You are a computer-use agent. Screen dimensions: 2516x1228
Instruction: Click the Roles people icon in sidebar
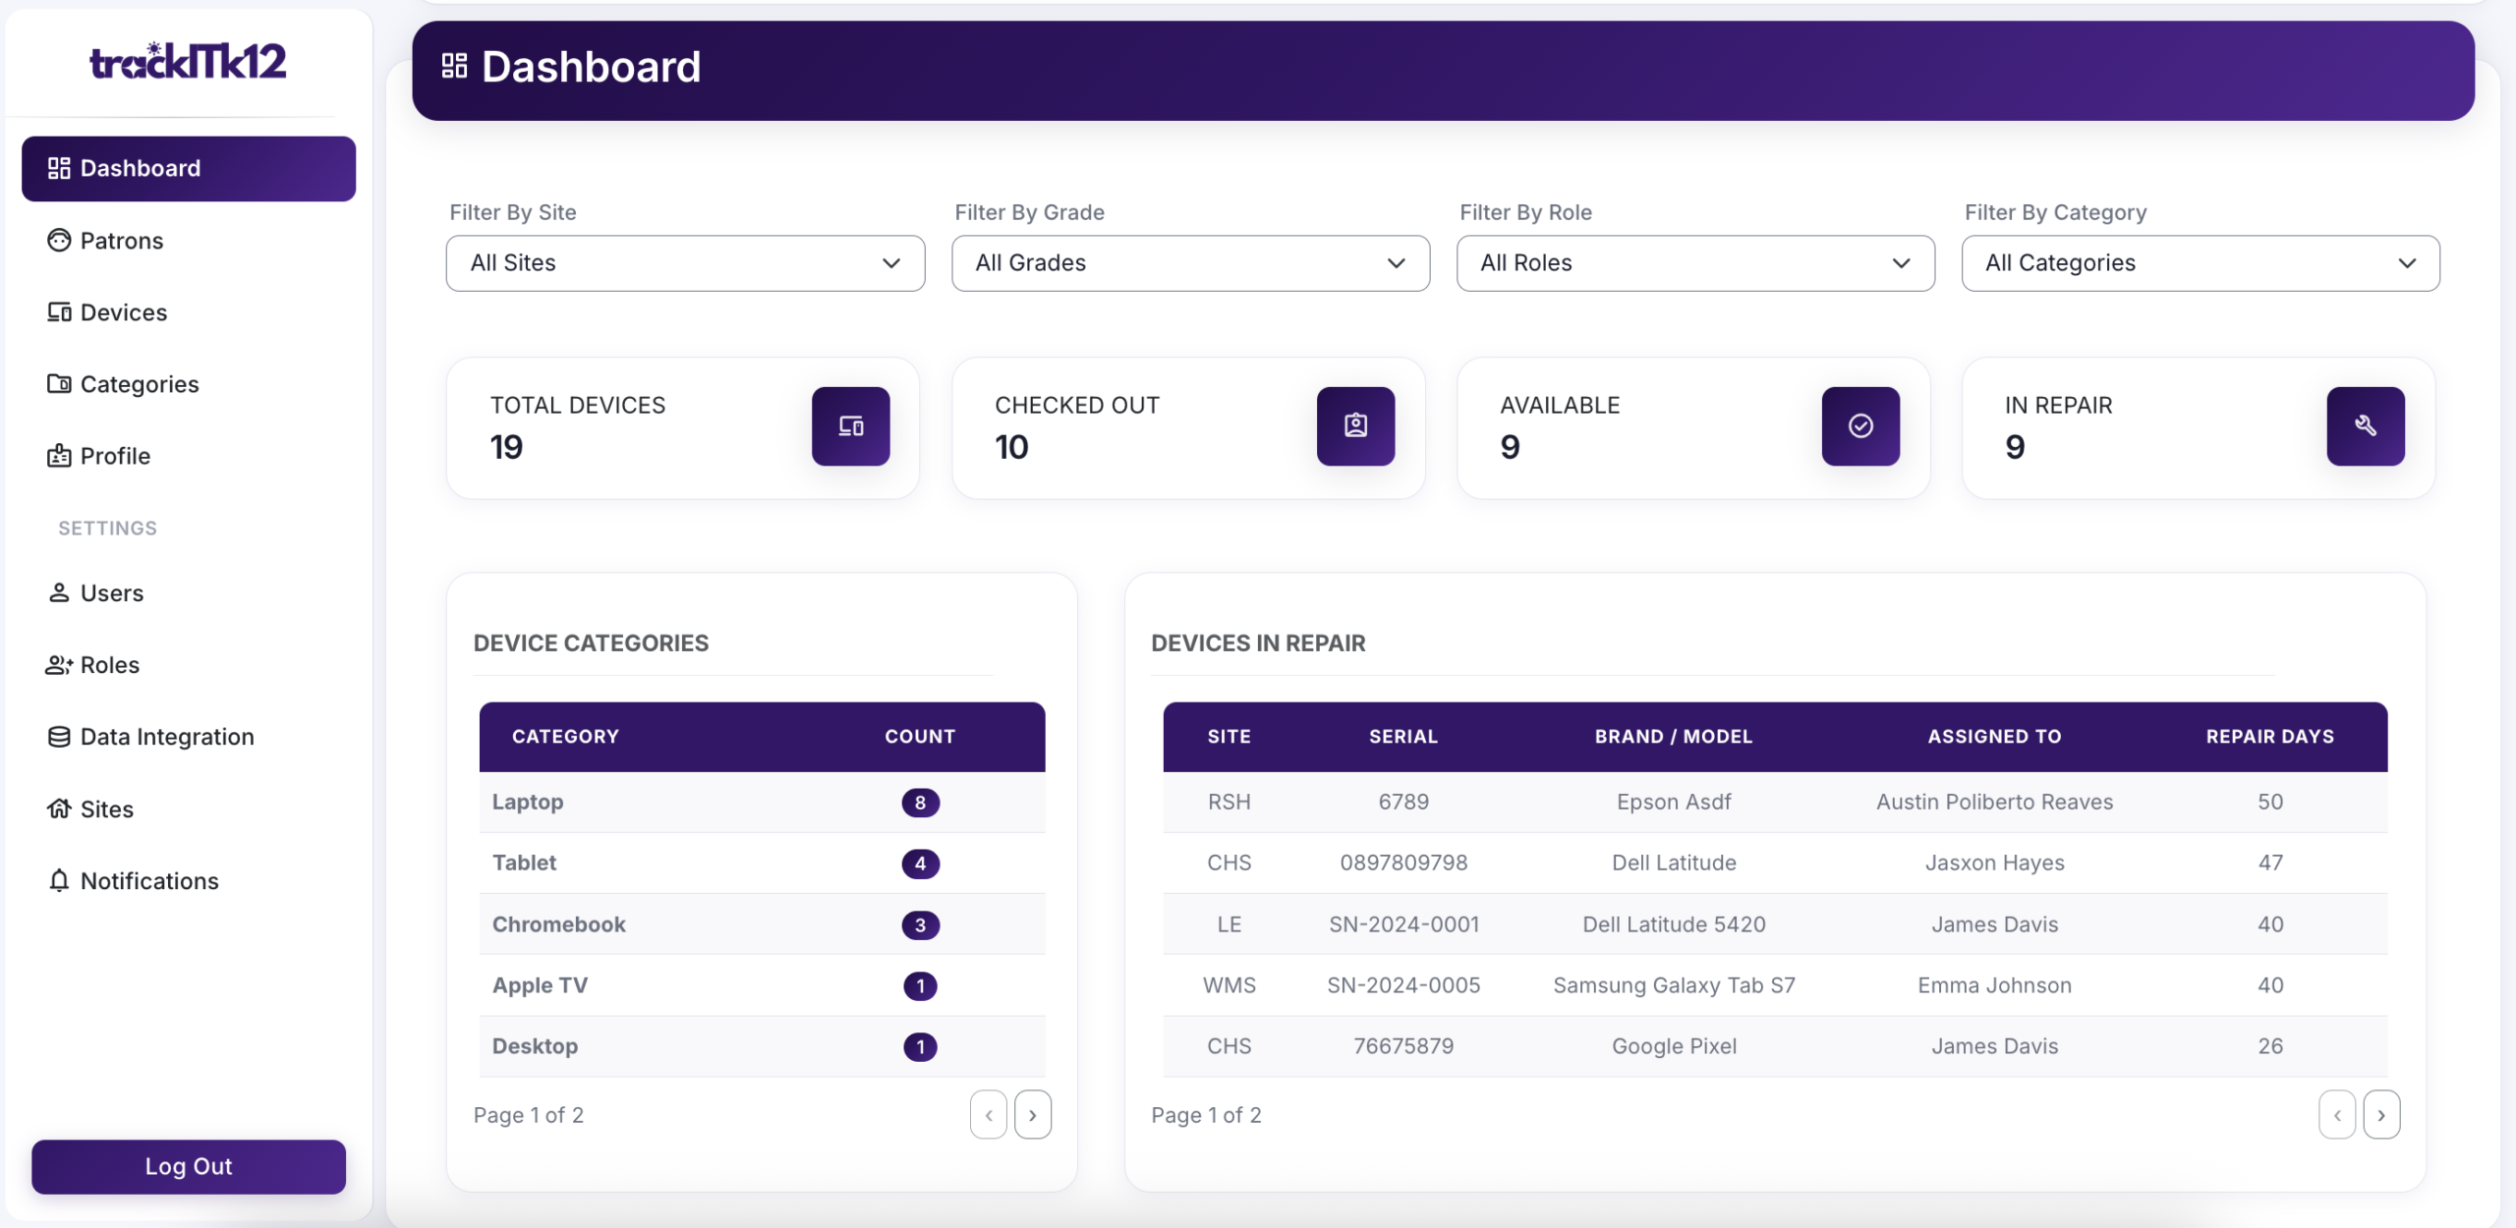pyautogui.click(x=59, y=665)
